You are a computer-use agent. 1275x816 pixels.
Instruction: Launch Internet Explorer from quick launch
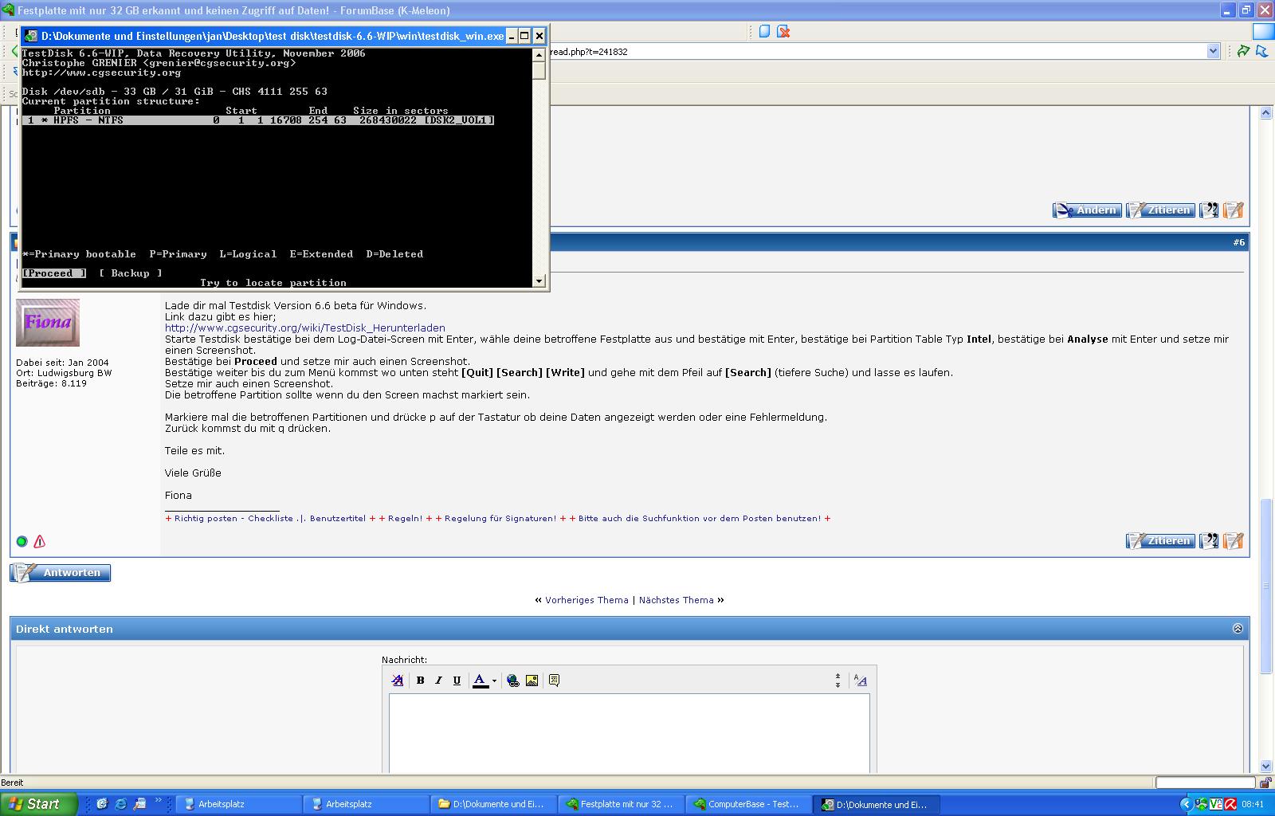pyautogui.click(x=120, y=804)
